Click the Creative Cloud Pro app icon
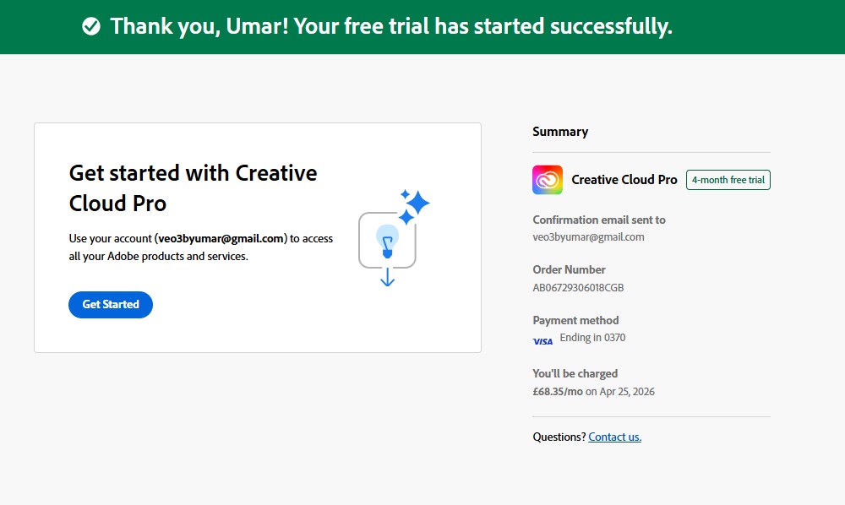Screen dimensions: 845x505 pos(548,180)
